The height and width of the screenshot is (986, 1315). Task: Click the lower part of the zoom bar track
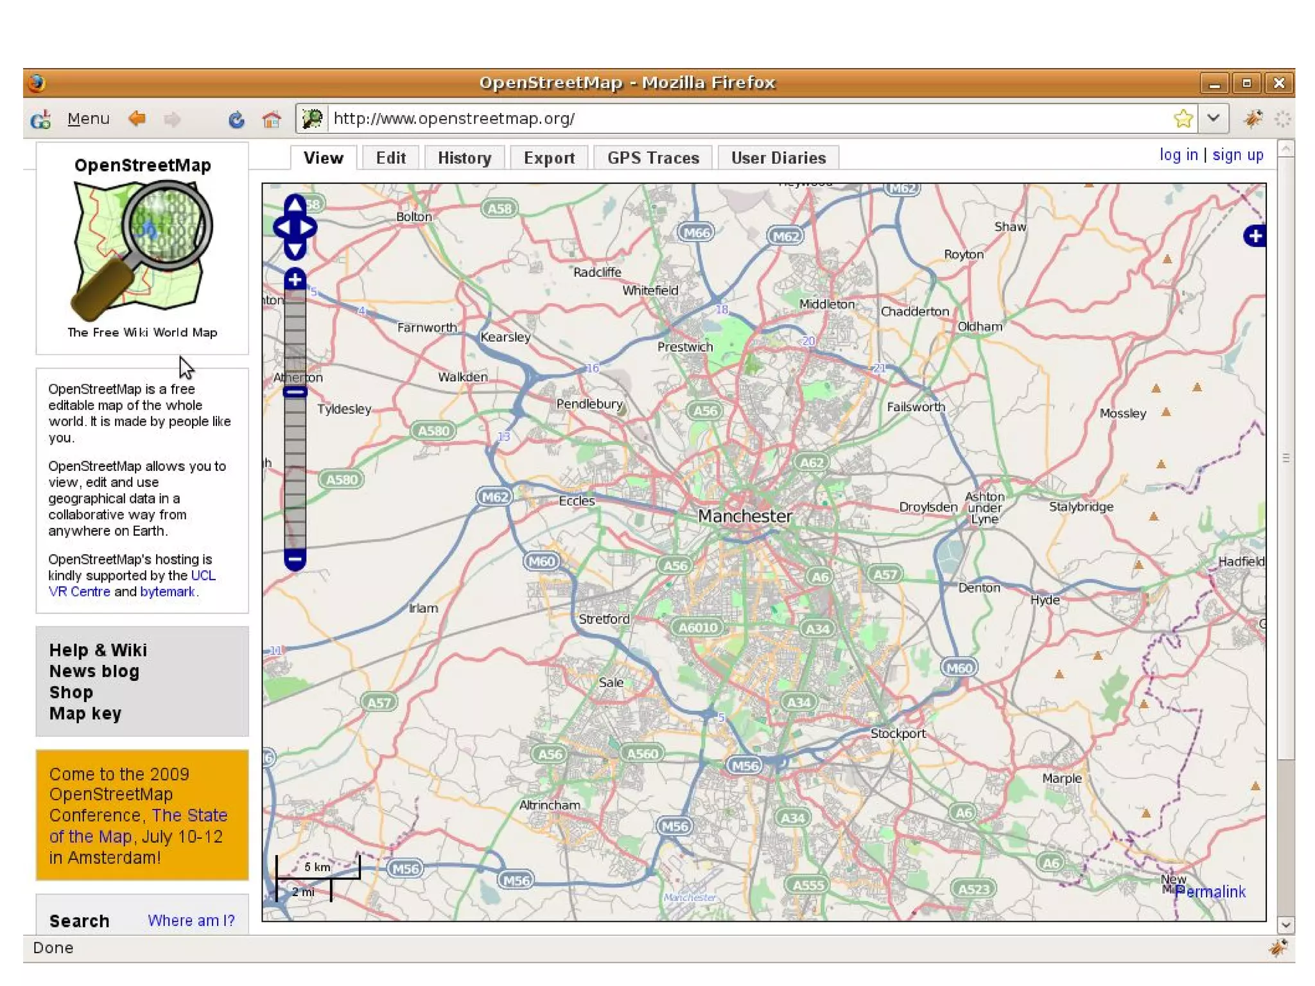pyautogui.click(x=295, y=474)
